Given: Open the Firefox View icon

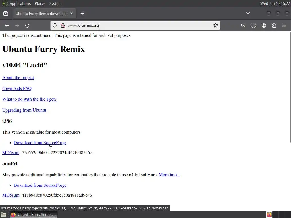Looking at the screenshot, I should [6, 14].
